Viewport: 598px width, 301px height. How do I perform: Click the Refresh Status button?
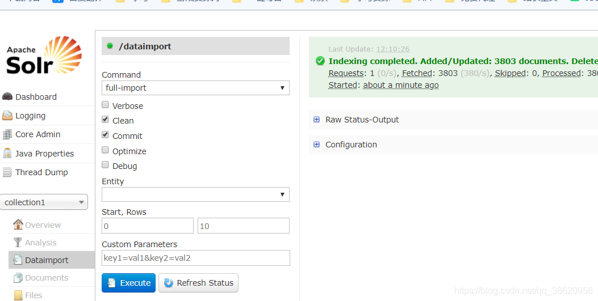pos(198,283)
